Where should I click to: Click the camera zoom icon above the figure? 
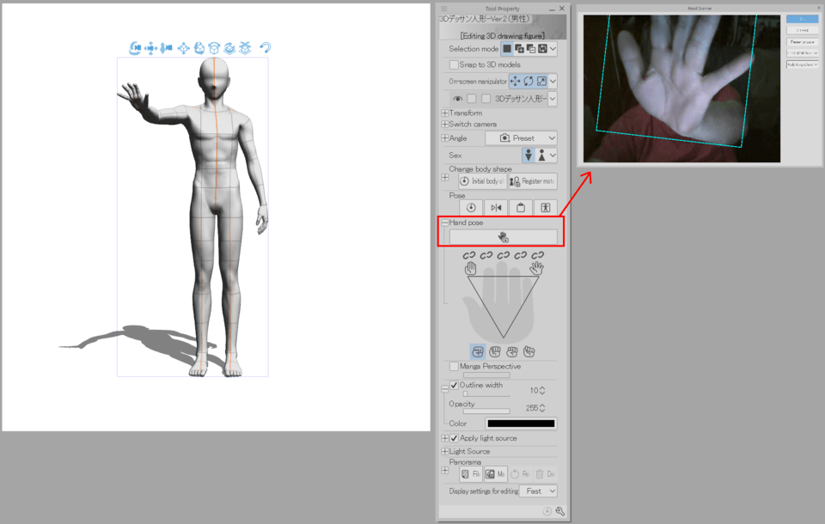166,48
